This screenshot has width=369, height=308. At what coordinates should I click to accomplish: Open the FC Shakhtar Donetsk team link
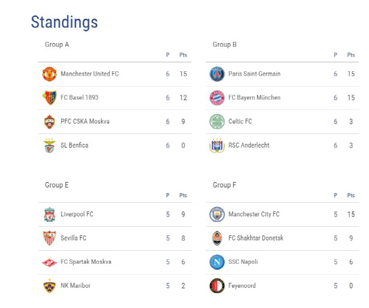[256, 238]
